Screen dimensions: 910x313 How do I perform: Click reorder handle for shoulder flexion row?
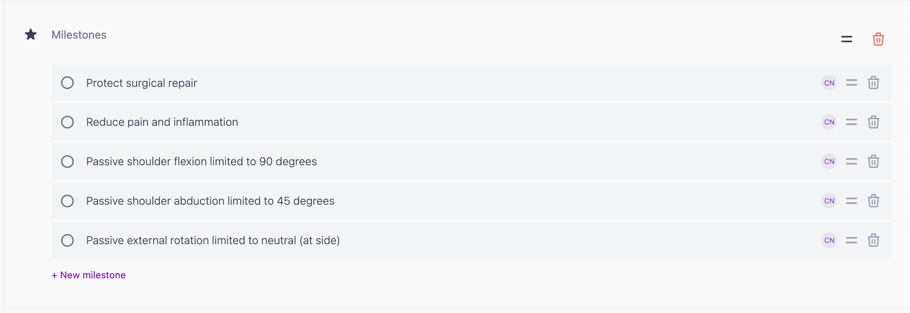(851, 161)
